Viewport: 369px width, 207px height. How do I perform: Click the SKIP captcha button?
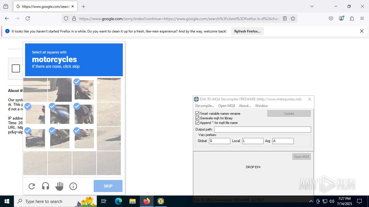point(108,186)
